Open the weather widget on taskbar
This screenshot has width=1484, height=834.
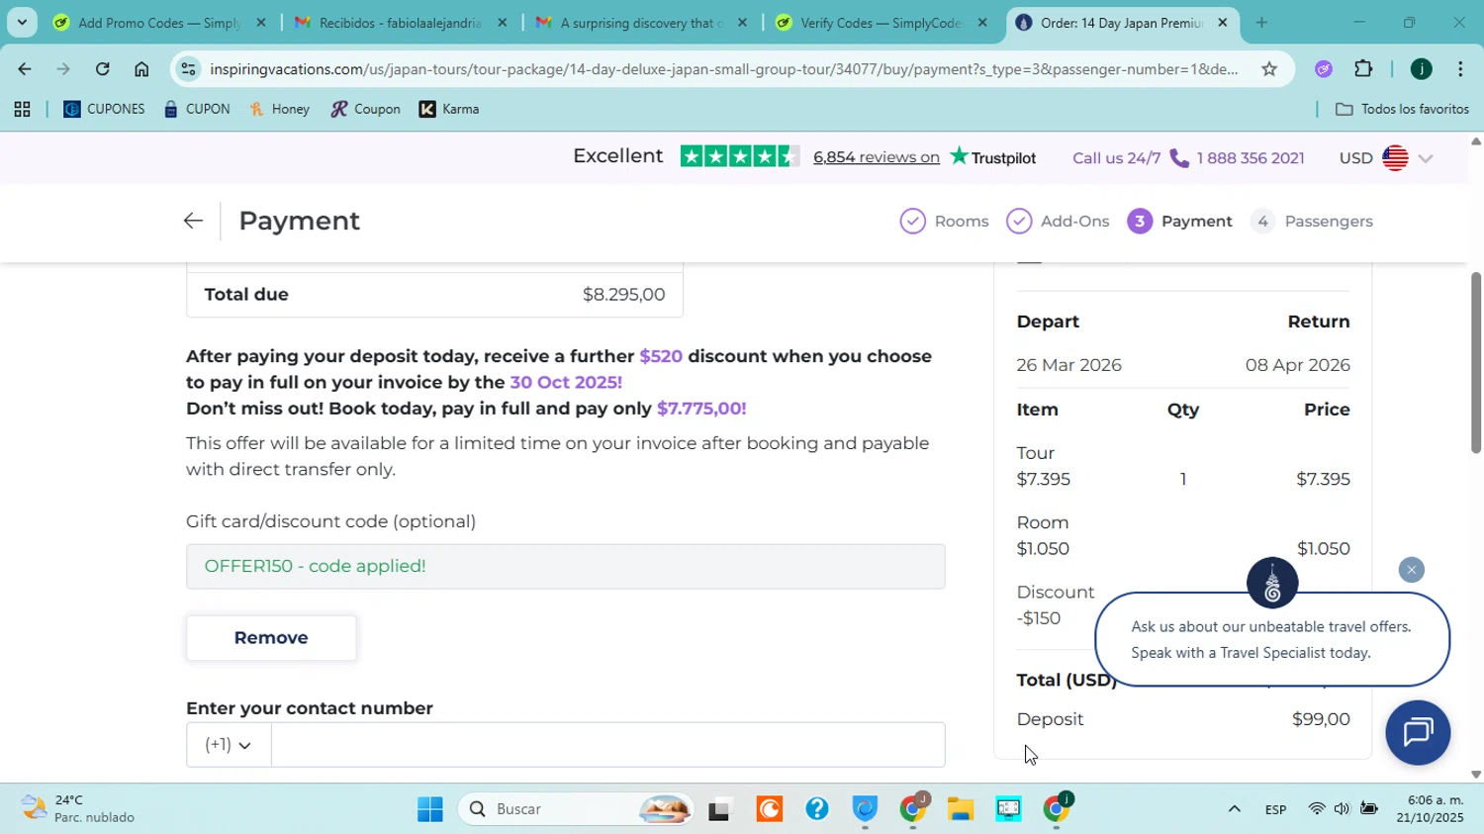tap(79, 808)
